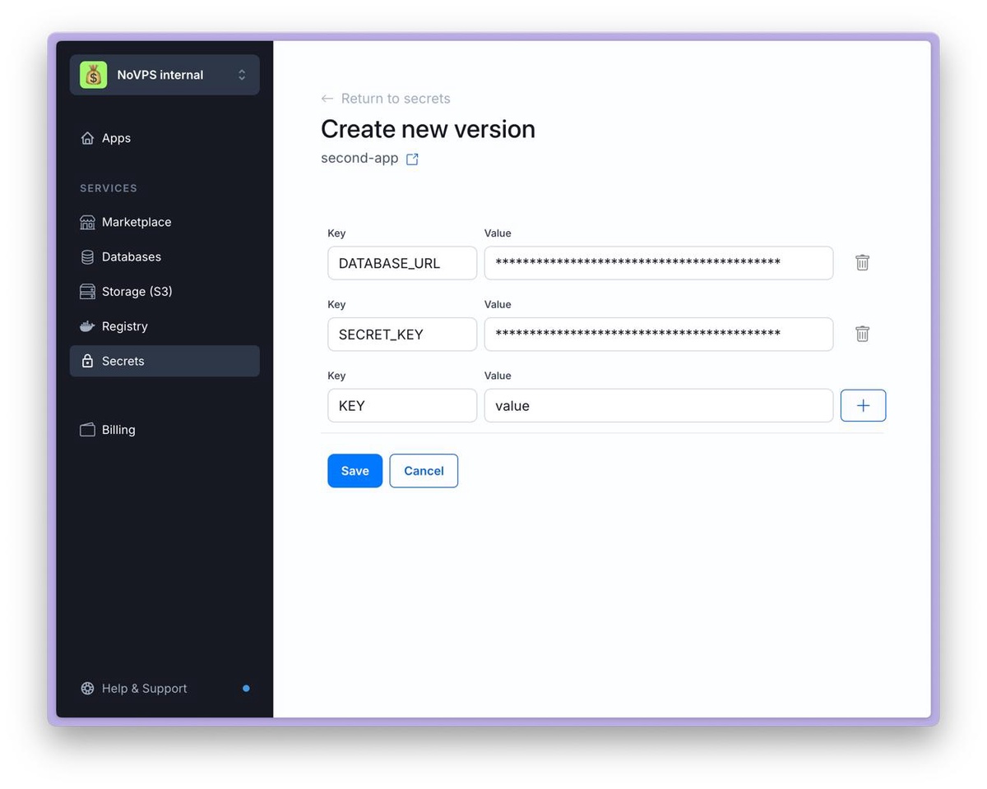
Task: Delete the DATABASE_URL secret row
Action: (x=862, y=263)
